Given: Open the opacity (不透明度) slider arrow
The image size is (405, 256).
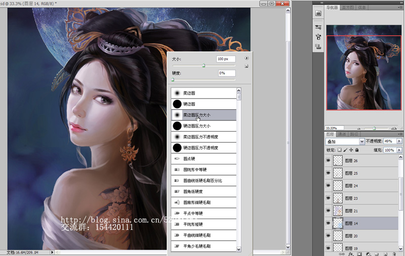Looking at the screenshot, I should tap(399, 141).
